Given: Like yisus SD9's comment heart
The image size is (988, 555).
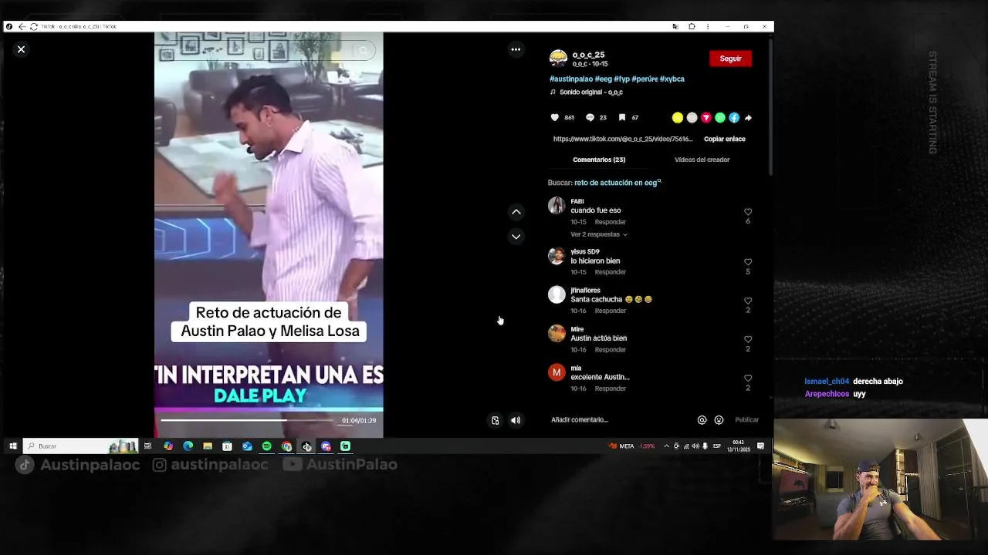Looking at the screenshot, I should point(748,262).
